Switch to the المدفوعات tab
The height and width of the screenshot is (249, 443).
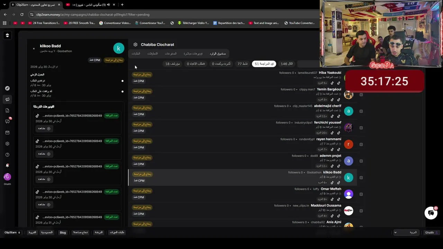tap(171, 54)
